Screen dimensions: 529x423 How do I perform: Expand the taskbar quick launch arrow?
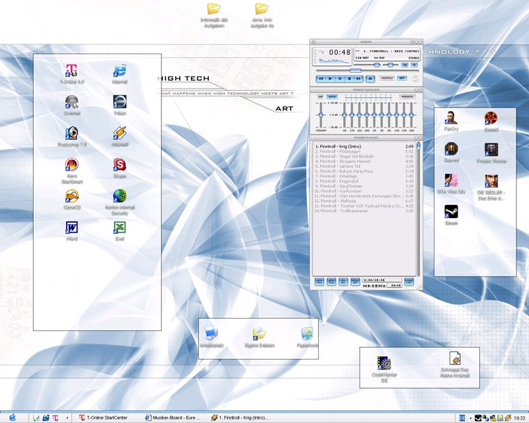click(67, 418)
